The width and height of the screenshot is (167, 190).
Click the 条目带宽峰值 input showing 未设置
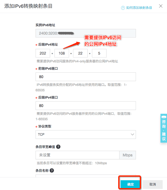click(x=77, y=155)
